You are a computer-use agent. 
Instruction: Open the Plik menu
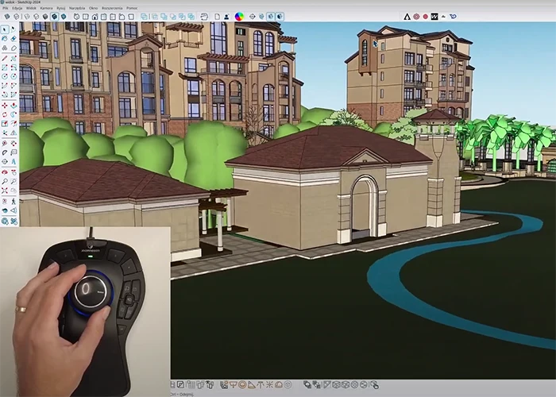5,8
